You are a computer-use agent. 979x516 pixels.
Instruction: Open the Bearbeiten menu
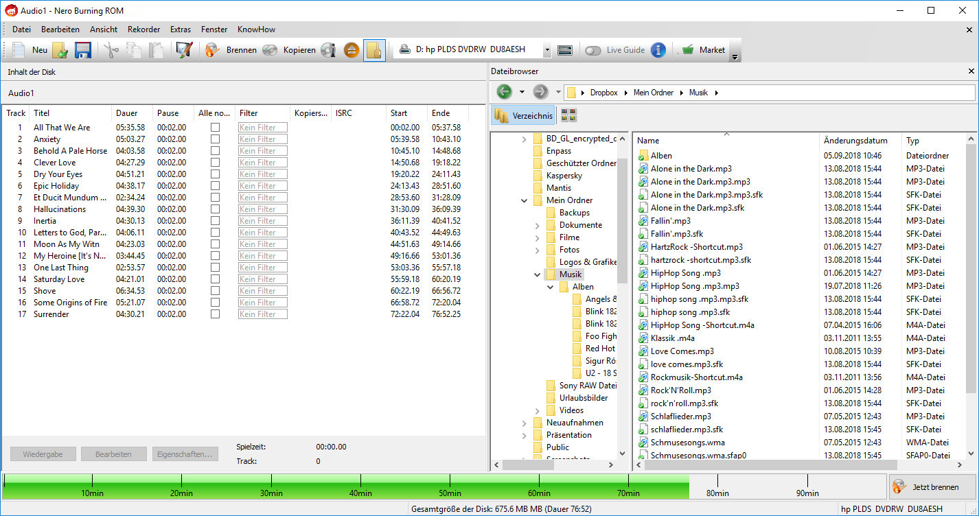click(x=60, y=30)
